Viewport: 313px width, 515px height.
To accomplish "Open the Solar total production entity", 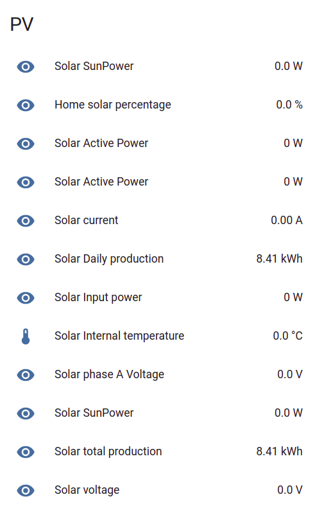I will click(x=108, y=451).
